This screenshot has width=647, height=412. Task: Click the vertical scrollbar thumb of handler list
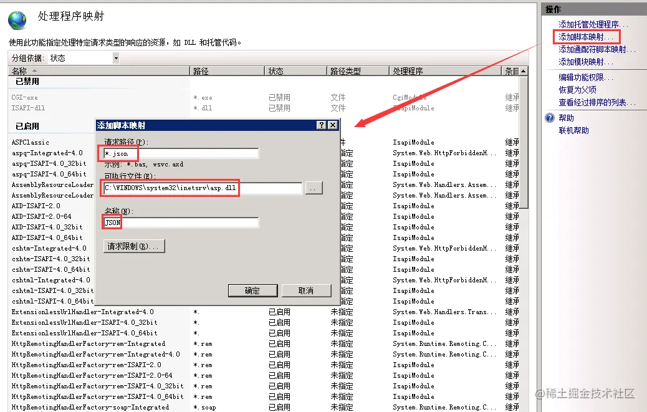pos(524,142)
